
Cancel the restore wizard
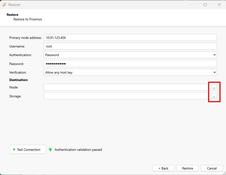[x=212, y=168]
